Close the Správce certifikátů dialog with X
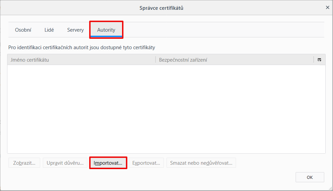This screenshot has height=191, width=333. pyautogui.click(x=327, y=7)
